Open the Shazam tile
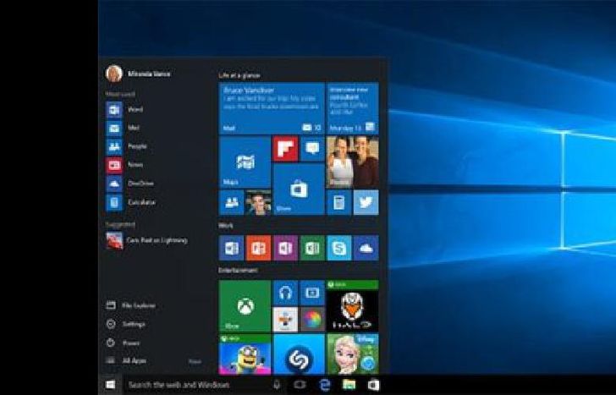 click(x=299, y=354)
